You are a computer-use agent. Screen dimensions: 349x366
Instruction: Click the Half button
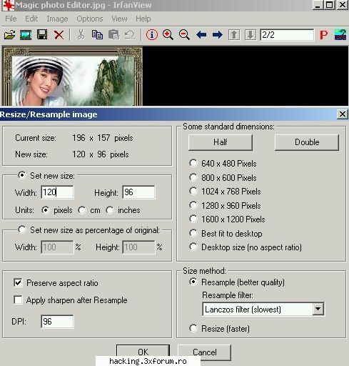[x=221, y=142]
